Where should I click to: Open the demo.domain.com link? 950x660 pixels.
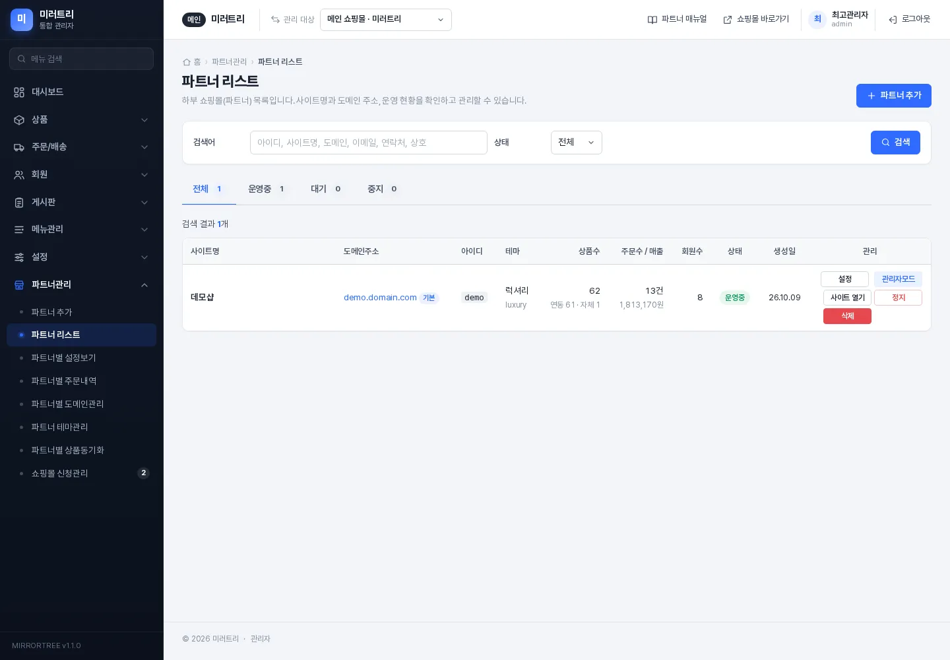click(x=380, y=298)
